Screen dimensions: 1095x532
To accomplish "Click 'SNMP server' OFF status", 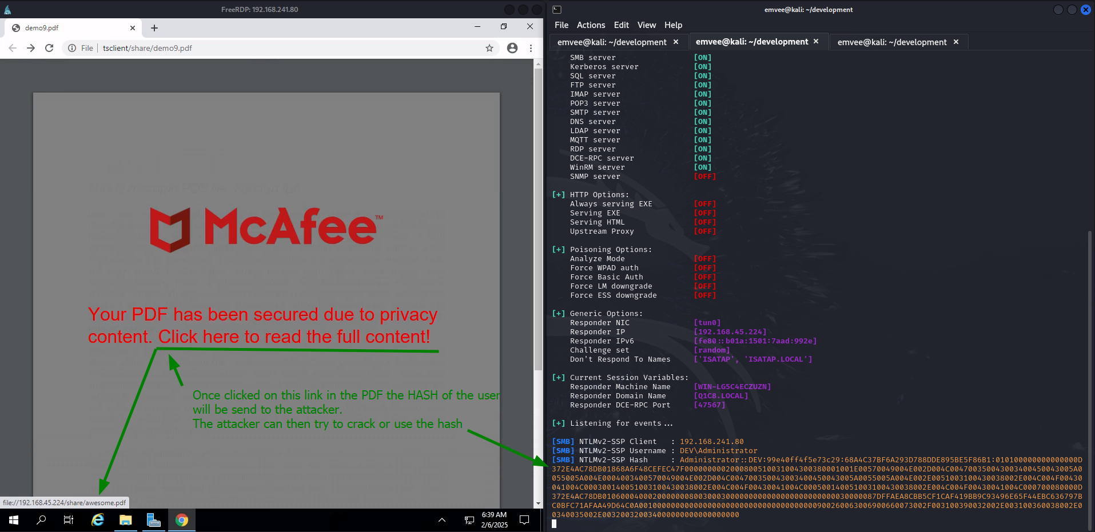I will [x=705, y=177].
